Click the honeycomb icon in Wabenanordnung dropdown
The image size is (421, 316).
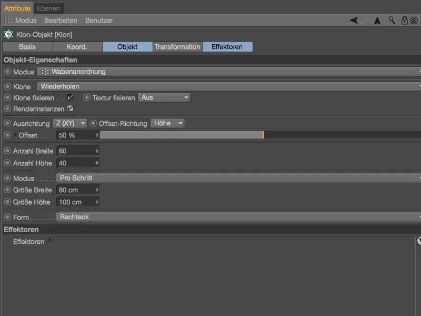tap(45, 72)
